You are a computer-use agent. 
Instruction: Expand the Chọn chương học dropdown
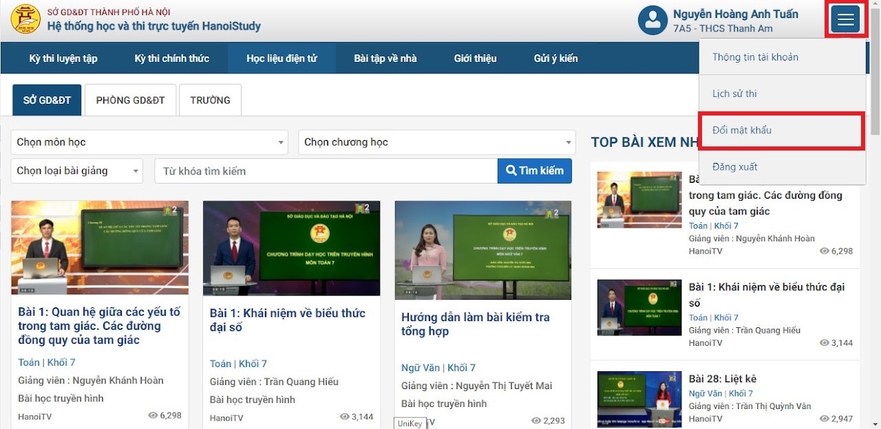[x=436, y=142]
